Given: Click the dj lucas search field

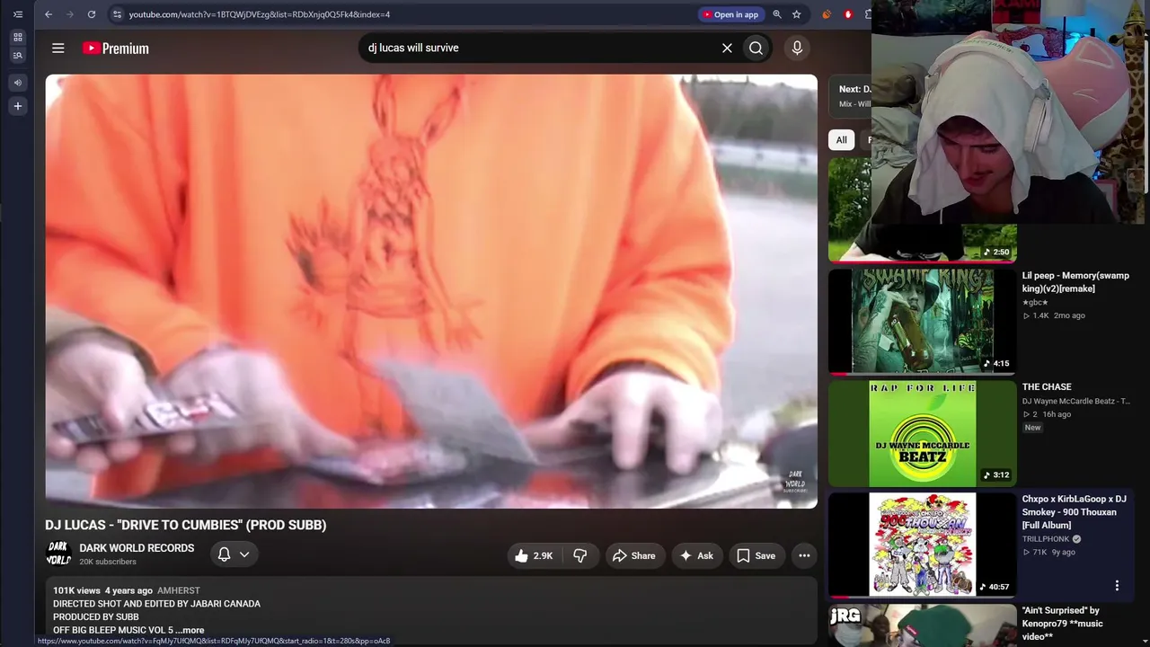Looking at the screenshot, I should [539, 49].
